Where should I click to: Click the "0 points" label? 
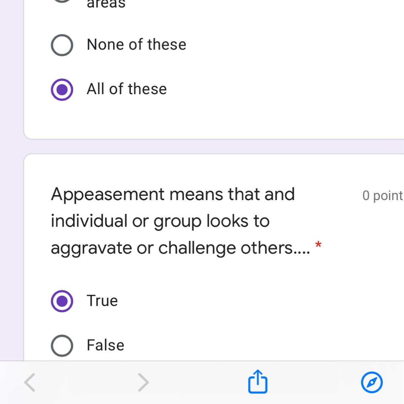382,196
